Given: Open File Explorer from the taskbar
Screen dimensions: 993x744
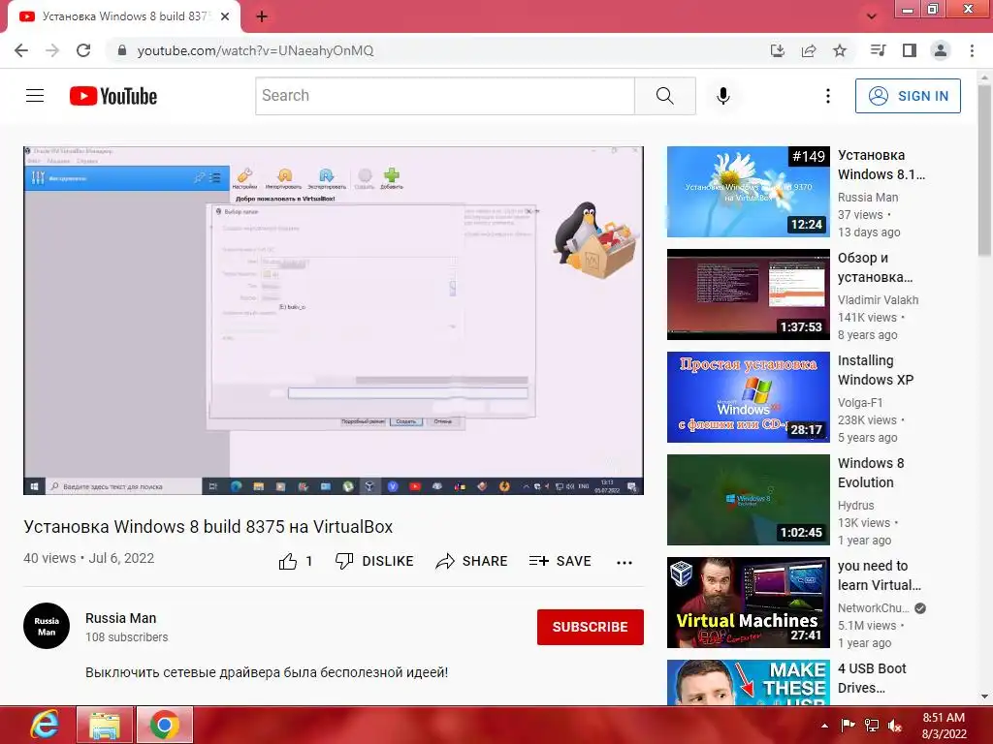Looking at the screenshot, I should pos(105,725).
